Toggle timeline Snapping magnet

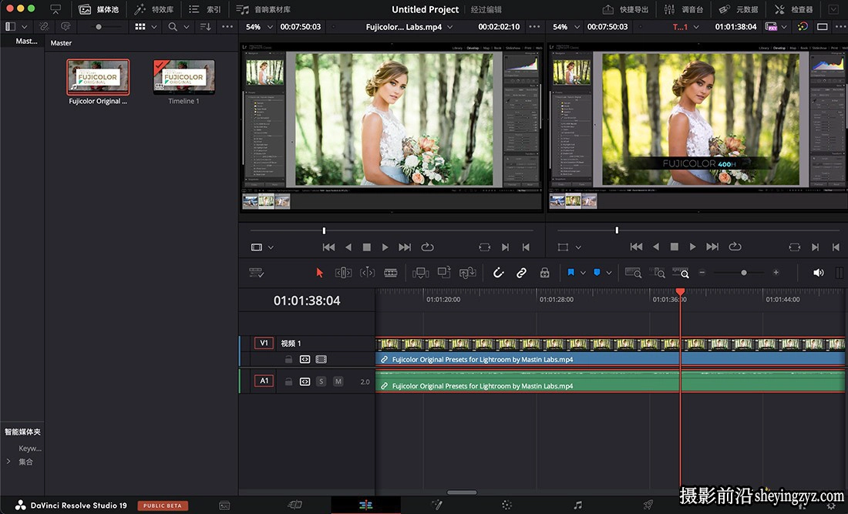(x=498, y=273)
